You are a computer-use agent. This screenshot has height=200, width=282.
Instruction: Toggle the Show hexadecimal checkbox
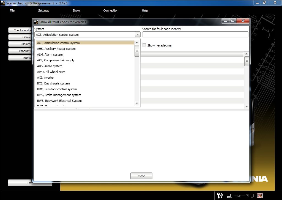144,45
